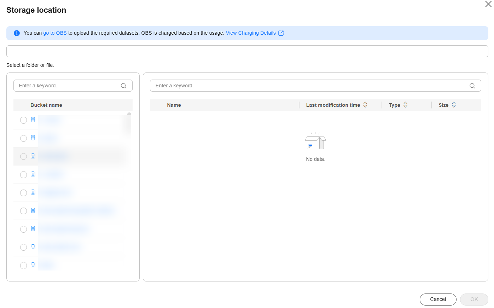Click the 'Storage location' dialog title
Screen dimensions: 494x308
click(36, 10)
